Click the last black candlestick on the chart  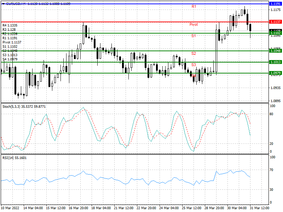[250, 28]
